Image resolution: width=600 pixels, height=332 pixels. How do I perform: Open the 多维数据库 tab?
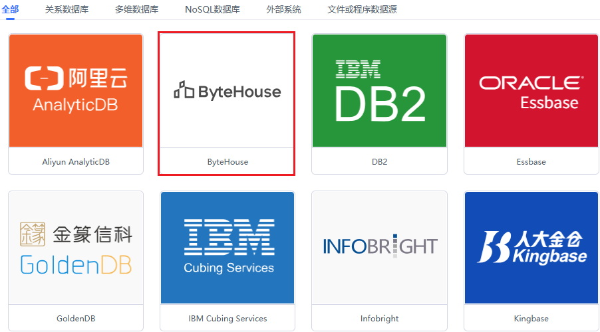136,9
